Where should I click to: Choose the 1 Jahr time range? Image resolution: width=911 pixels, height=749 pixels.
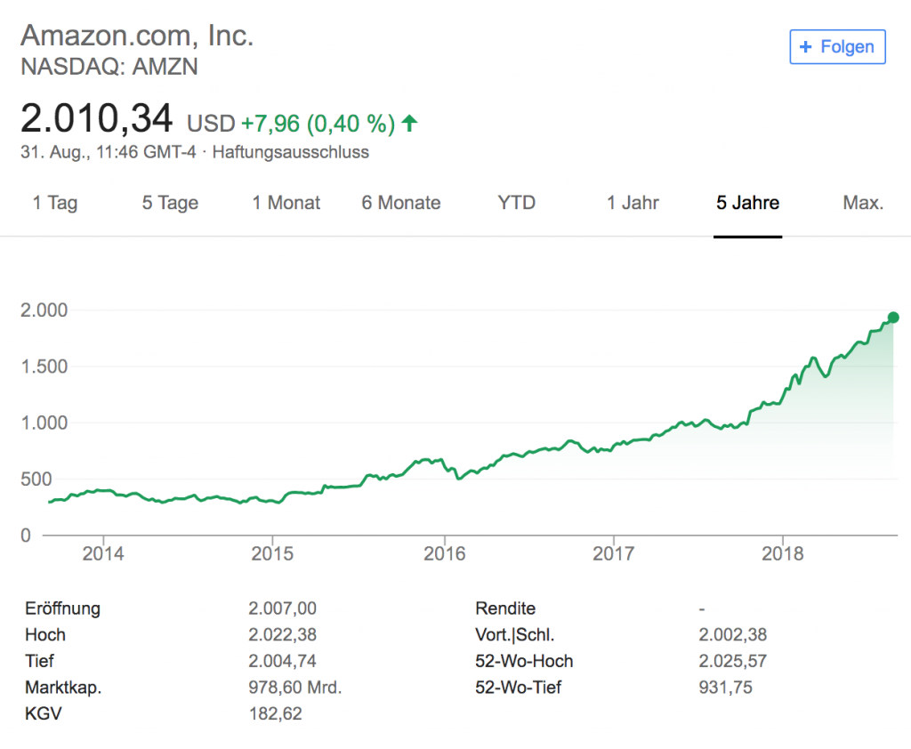tap(633, 203)
